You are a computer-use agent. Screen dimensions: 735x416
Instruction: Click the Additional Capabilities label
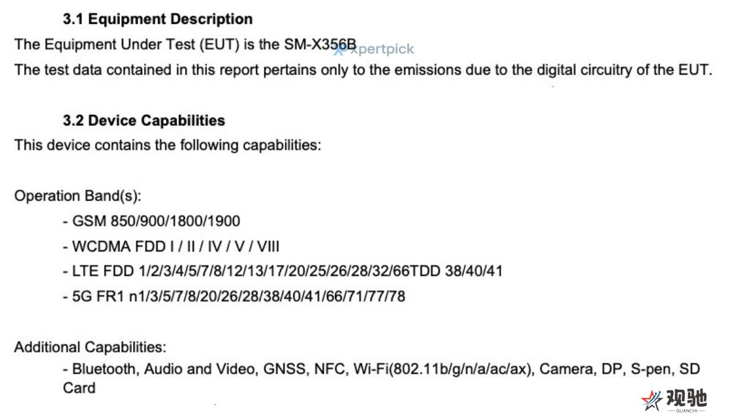[90, 347]
